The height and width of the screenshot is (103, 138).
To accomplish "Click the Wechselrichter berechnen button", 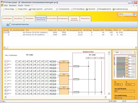I will 18,24.
